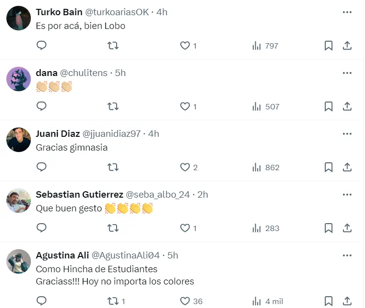This screenshot has height=308, width=365.
Task: Open more options for Turko Bain's tweet
Action: point(347,12)
